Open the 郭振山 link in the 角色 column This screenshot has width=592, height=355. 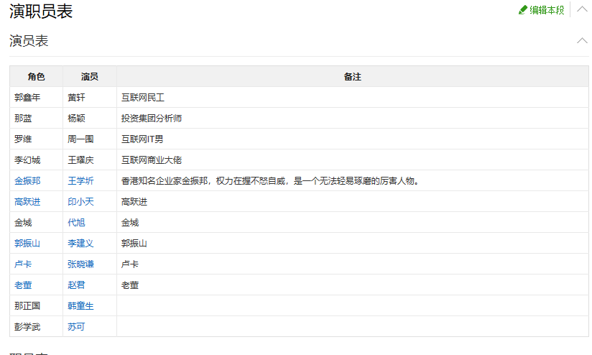click(27, 244)
